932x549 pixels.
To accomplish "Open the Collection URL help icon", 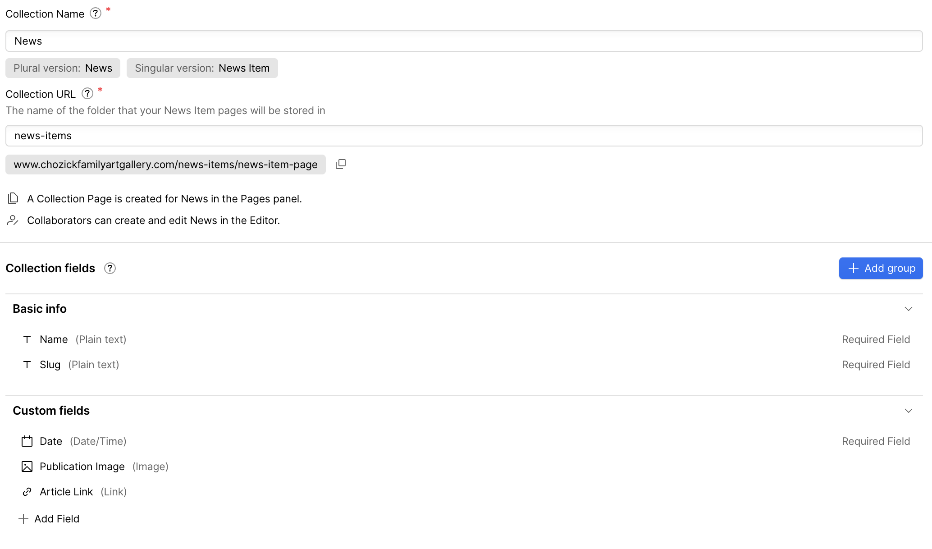I will [x=87, y=94].
